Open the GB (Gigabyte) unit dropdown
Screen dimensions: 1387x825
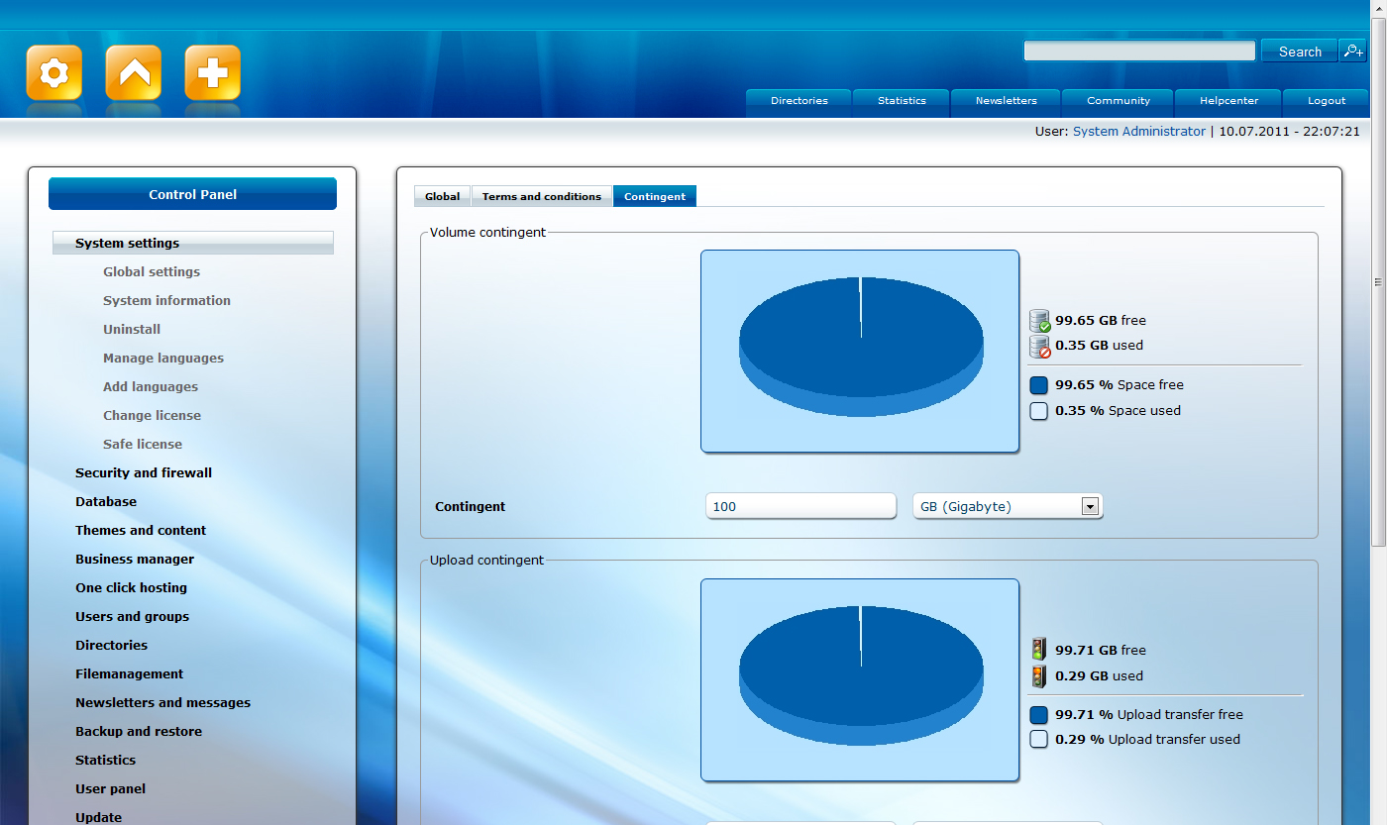[1008, 506]
